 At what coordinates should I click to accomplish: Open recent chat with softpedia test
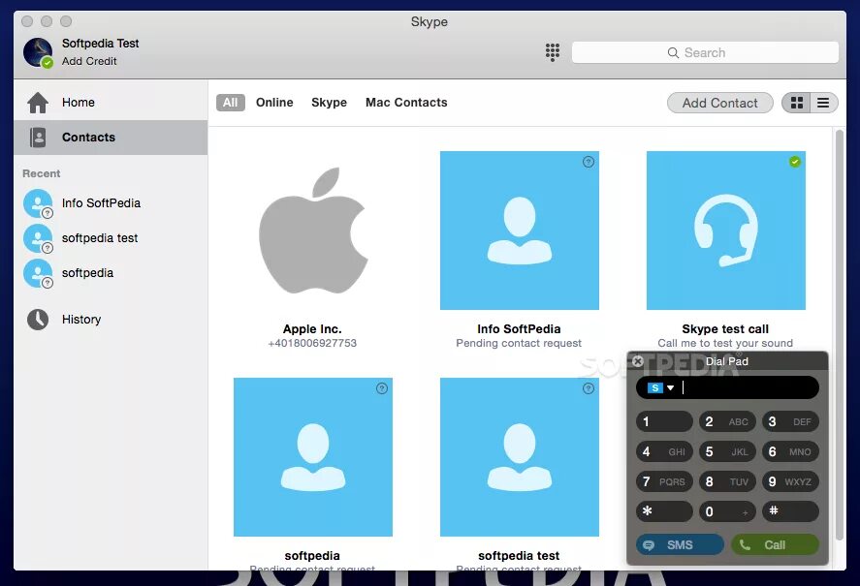[111, 238]
